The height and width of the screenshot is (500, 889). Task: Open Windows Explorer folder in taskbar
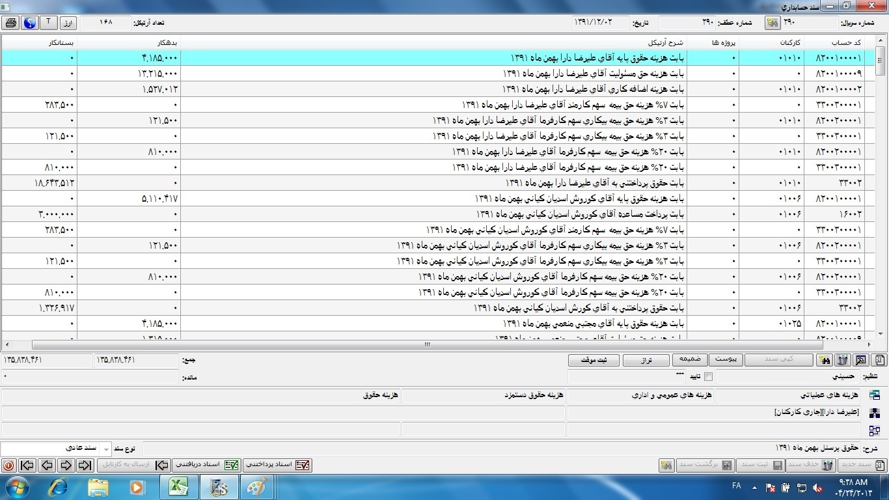click(98, 487)
